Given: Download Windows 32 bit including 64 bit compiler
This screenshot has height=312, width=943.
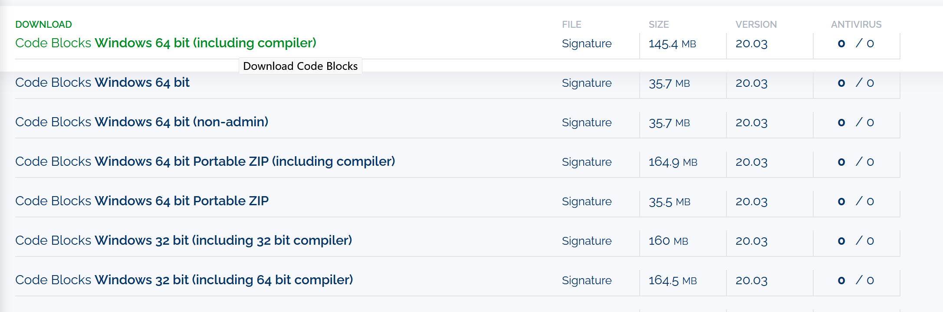Looking at the screenshot, I should pyautogui.click(x=184, y=280).
